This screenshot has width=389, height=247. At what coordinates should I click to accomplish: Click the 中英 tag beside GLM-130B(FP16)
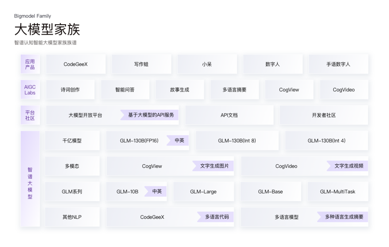click(x=178, y=140)
